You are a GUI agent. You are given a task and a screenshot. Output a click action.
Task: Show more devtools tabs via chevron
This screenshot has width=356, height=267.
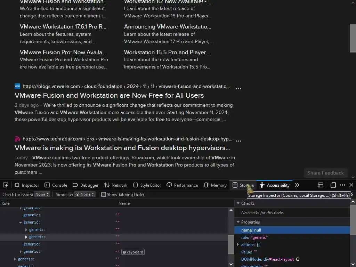[297, 185]
